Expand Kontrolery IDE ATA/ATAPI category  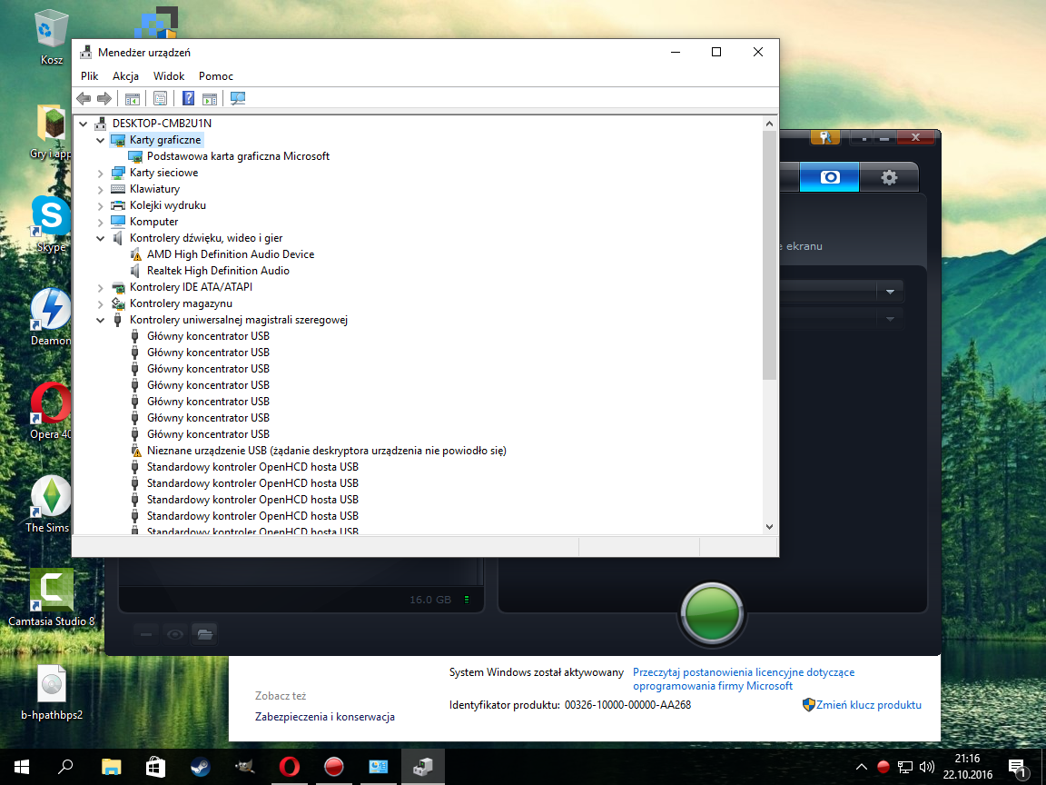click(101, 287)
